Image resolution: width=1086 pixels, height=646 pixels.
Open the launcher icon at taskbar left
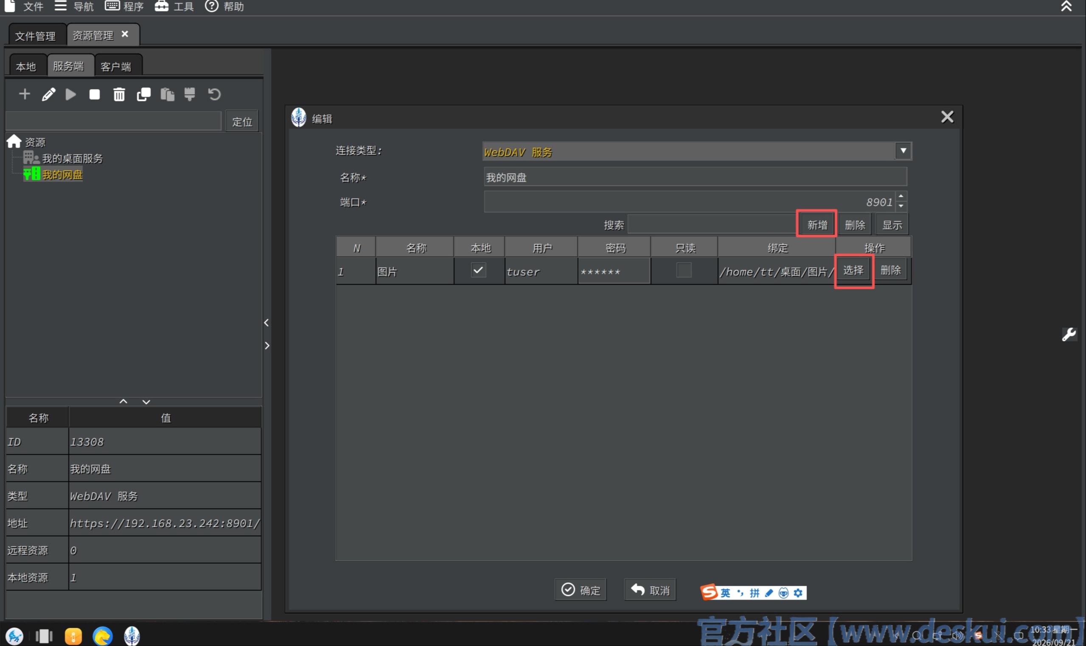[14, 636]
